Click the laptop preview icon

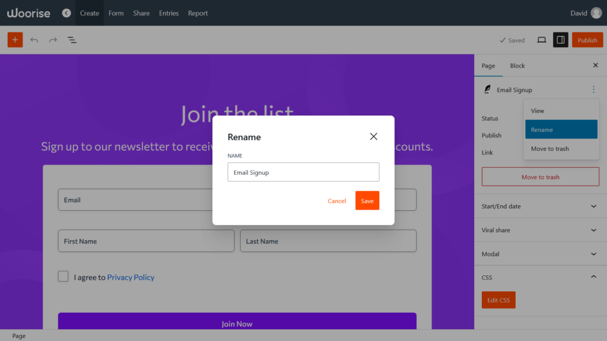542,40
